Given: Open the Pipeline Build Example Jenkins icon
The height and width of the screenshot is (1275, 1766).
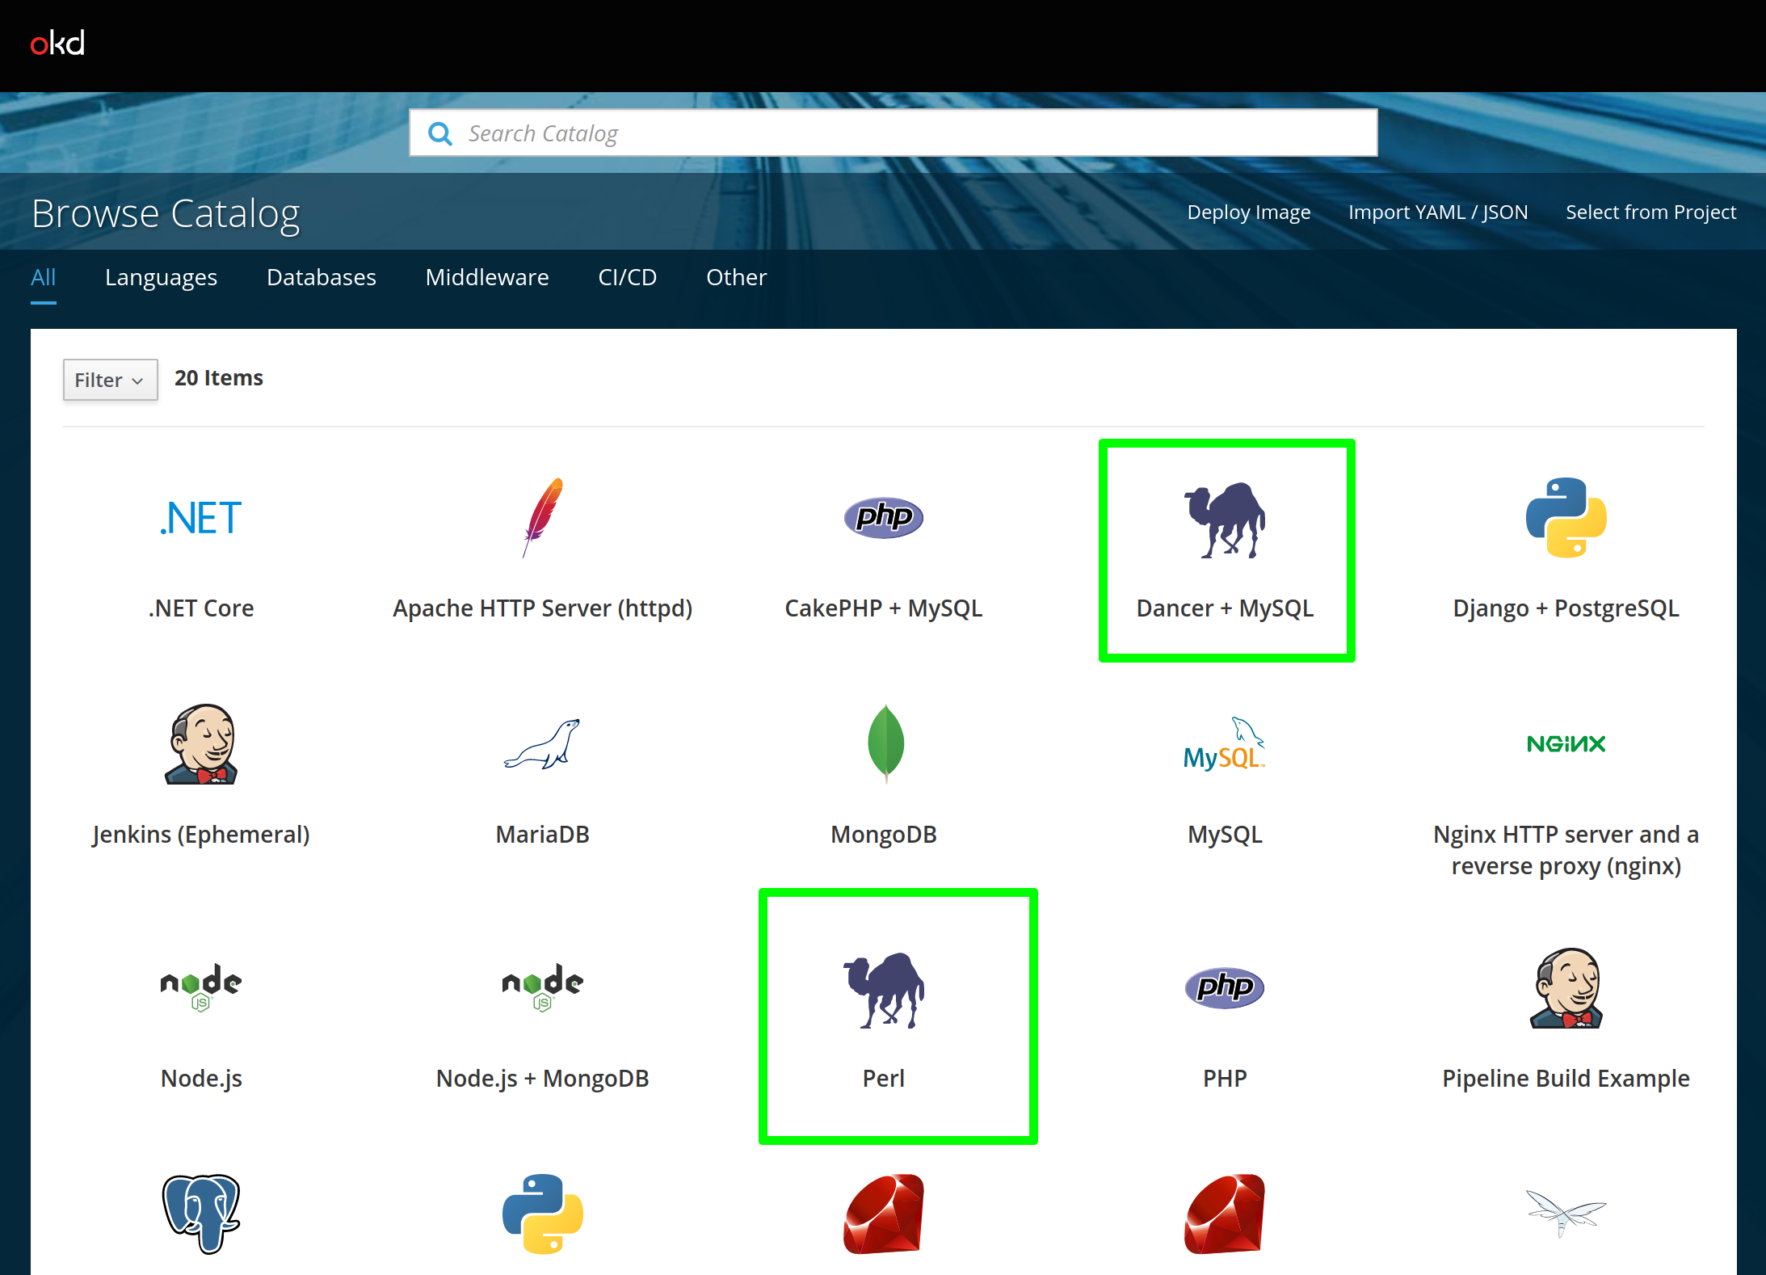Looking at the screenshot, I should (1566, 988).
